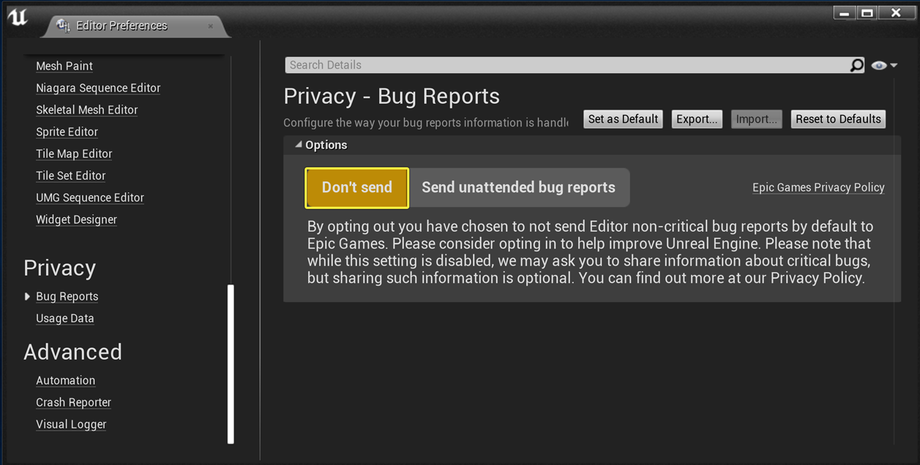This screenshot has width=920, height=465.
Task: Open Crash Reporter settings
Action: click(73, 402)
